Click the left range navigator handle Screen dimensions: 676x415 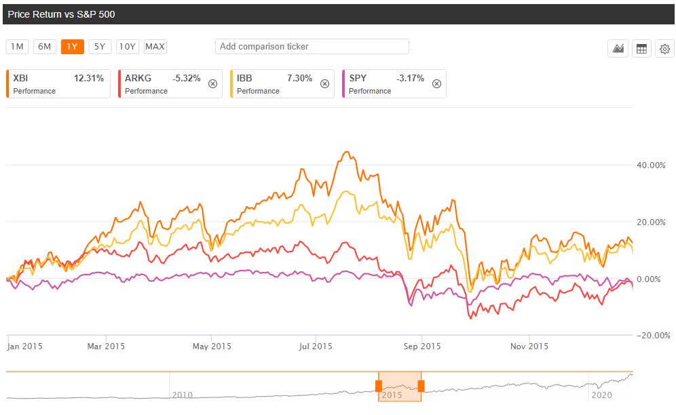tap(379, 386)
